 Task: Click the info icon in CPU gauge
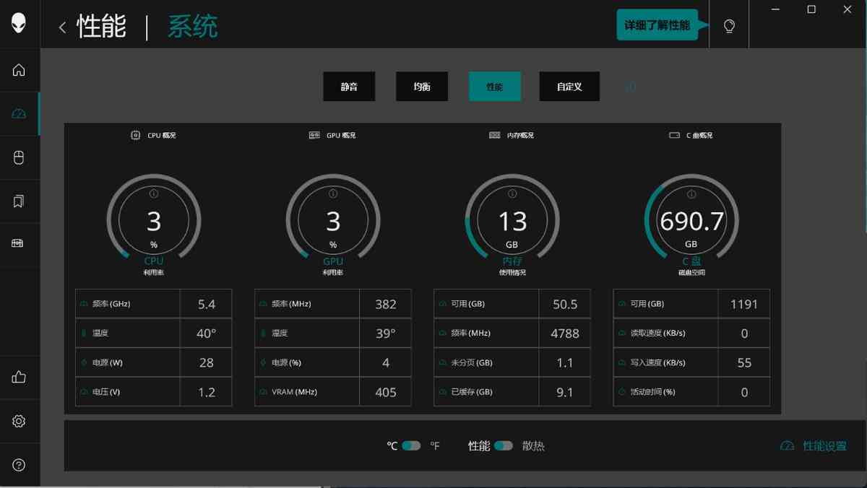[x=154, y=193]
